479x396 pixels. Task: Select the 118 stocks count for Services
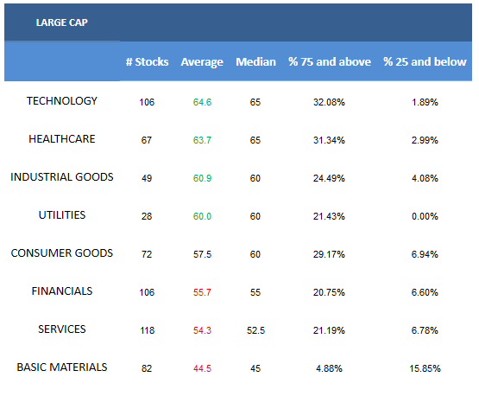point(147,330)
